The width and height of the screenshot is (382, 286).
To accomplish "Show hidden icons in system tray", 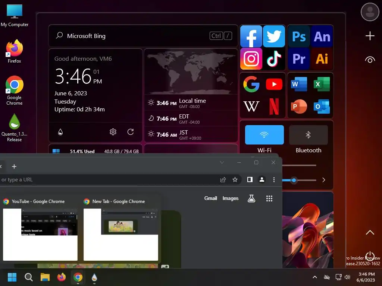I will pos(315,277).
